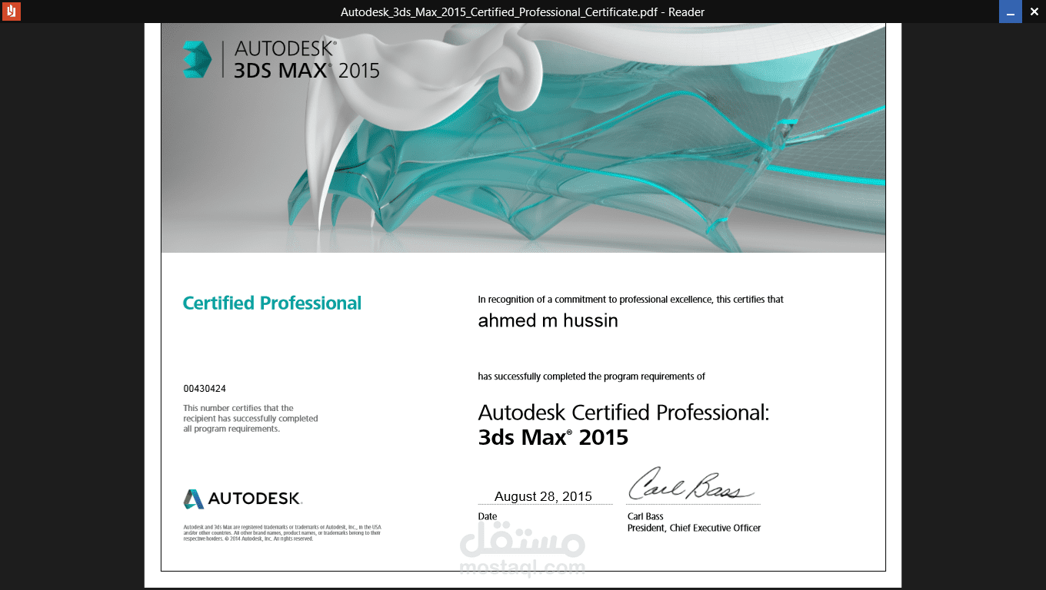Click the recipient name 'ahmed m hussin'
This screenshot has width=1046, height=590.
548,320
